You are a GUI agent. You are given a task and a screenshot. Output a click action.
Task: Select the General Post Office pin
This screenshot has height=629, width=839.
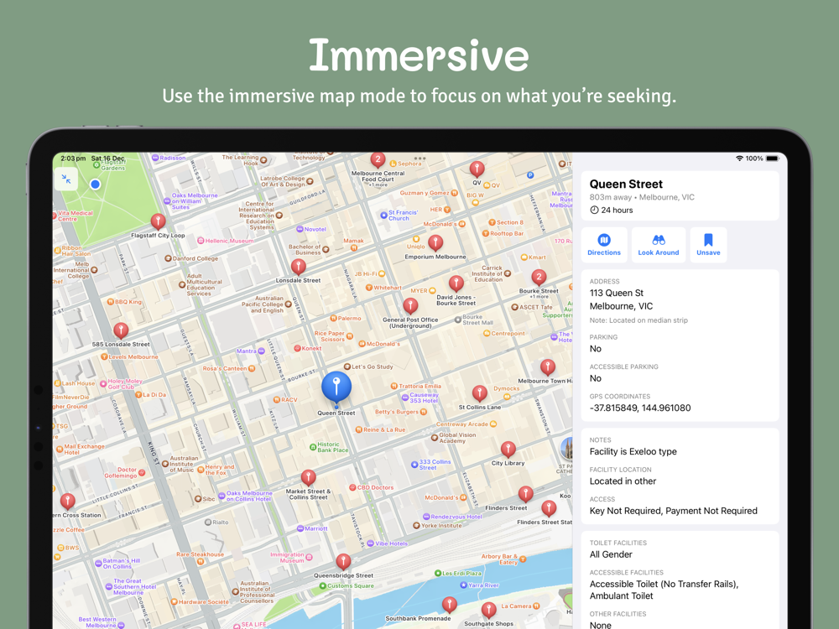410,306
